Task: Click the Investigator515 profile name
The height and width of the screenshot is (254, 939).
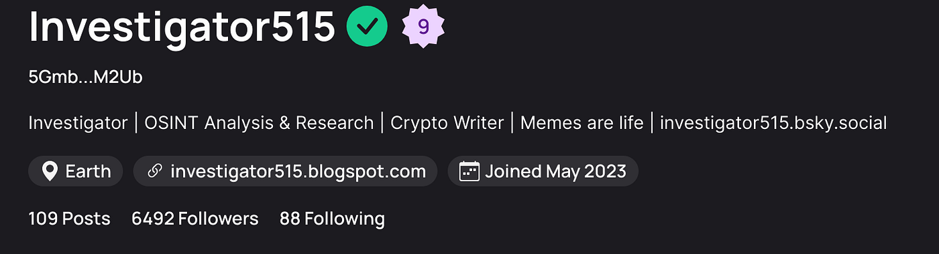Action: [x=182, y=27]
